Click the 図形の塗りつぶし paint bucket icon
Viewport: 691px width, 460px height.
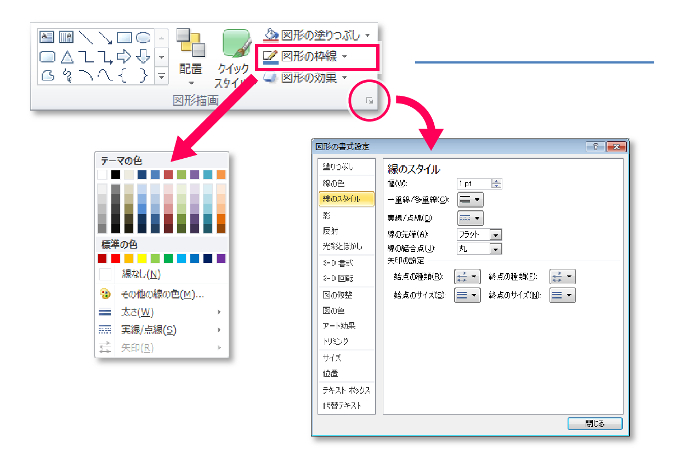coord(271,35)
